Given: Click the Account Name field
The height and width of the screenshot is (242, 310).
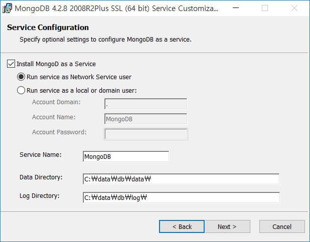Looking at the screenshot, I should [145, 119].
